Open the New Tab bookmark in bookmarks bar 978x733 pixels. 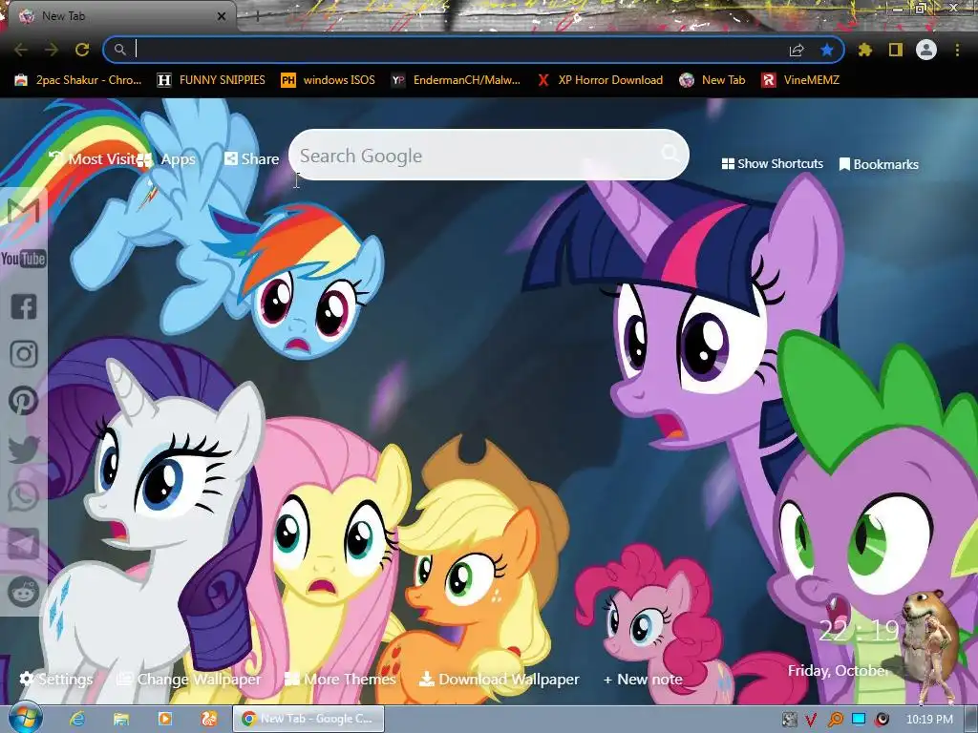click(712, 80)
